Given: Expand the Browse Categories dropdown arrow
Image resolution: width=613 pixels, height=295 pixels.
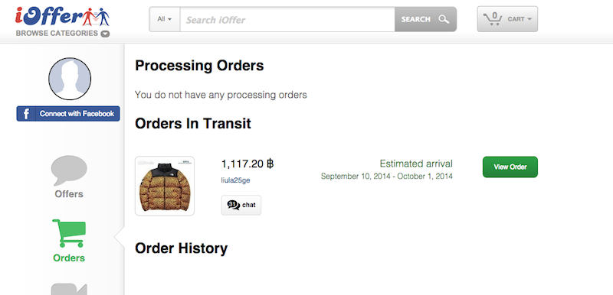Looking at the screenshot, I should pyautogui.click(x=105, y=34).
